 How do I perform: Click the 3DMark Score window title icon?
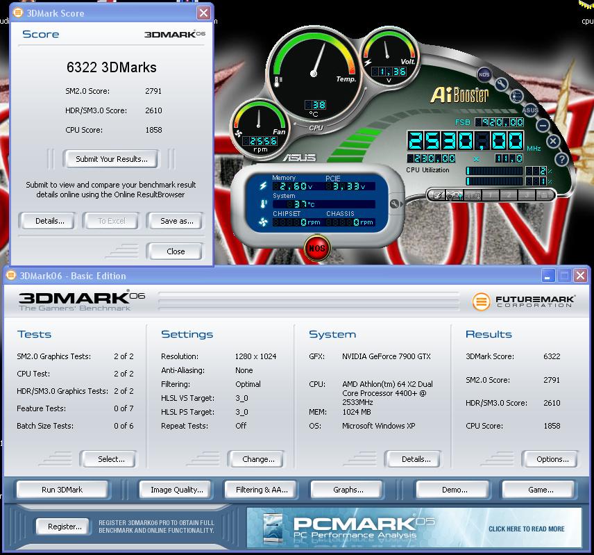click(17, 13)
